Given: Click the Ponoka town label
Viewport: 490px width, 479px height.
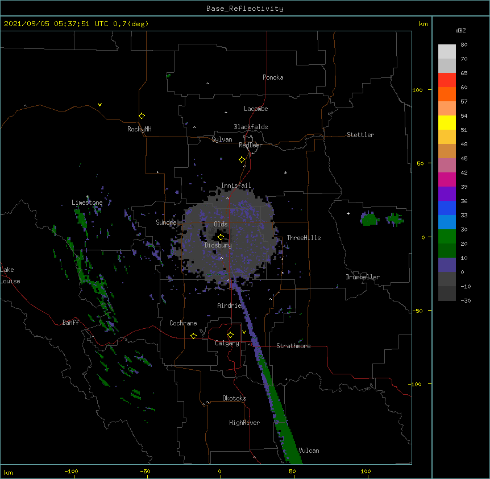Looking at the screenshot, I should (x=273, y=77).
